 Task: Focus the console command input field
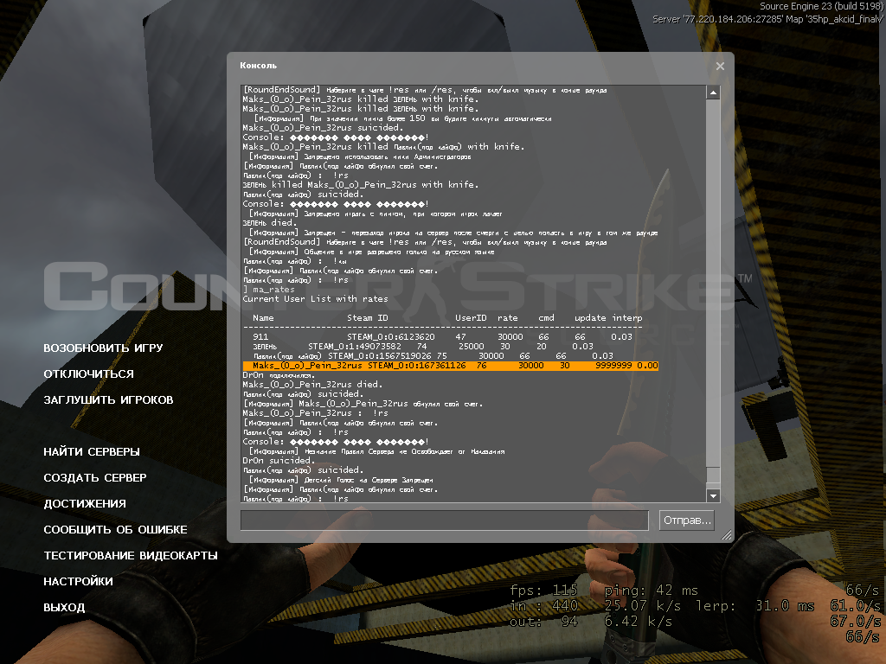[445, 520]
